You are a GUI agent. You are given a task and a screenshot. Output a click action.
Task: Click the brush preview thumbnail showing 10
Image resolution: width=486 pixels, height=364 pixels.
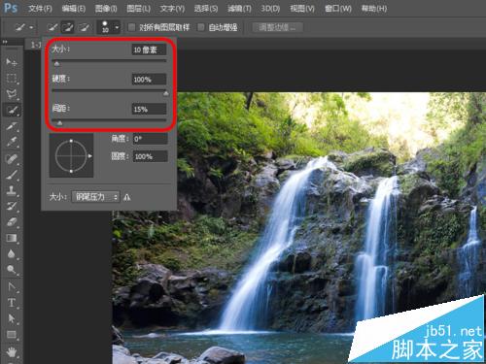click(x=105, y=27)
